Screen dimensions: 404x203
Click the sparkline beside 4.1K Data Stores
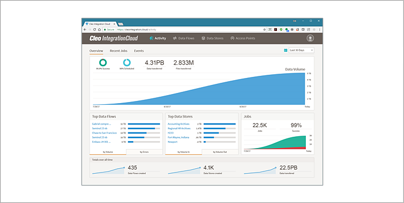point(184,171)
